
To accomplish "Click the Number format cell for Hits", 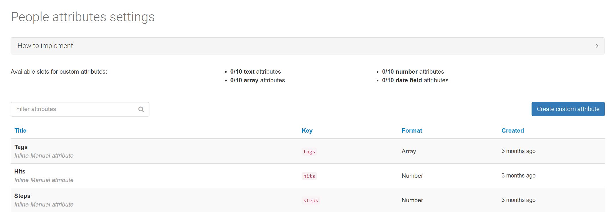I will pos(412,176).
